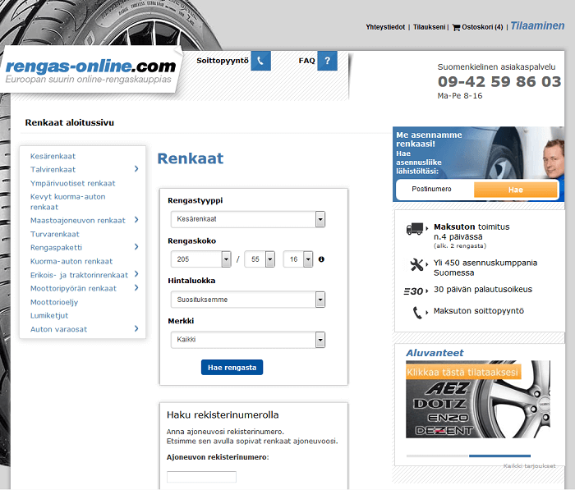Open the tire width 205 dropdown
Screen dimensions: 575x490
[201, 259]
